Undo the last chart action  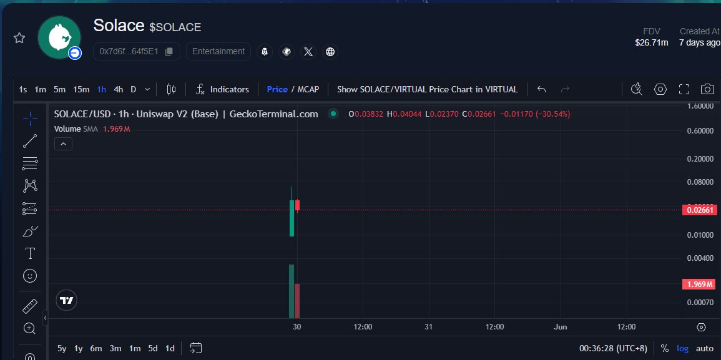tap(541, 89)
